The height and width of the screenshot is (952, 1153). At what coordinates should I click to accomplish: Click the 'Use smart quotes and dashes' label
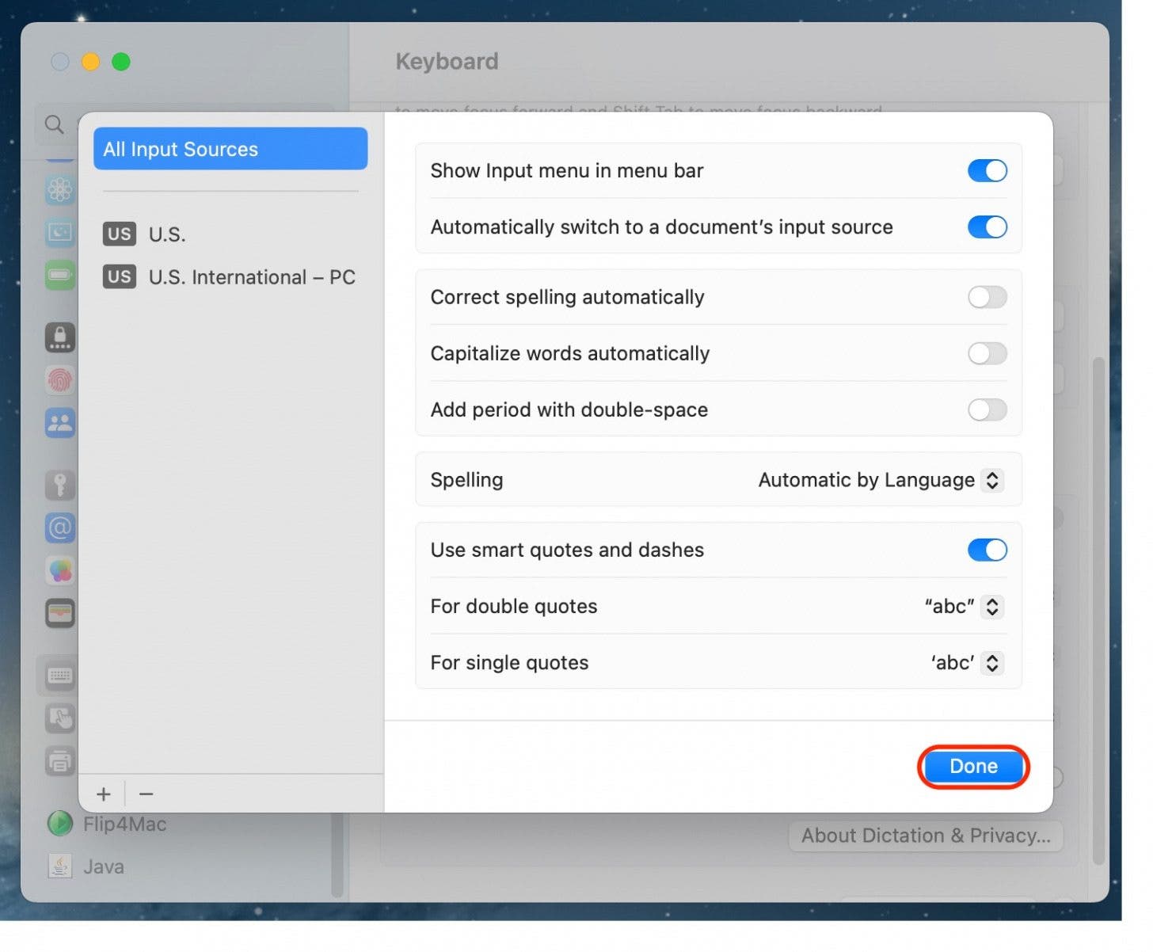tap(567, 550)
